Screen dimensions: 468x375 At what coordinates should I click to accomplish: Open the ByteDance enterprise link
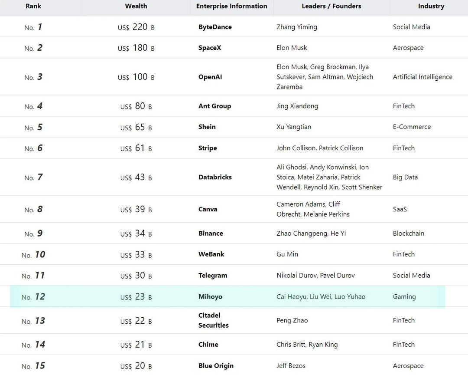(215, 27)
